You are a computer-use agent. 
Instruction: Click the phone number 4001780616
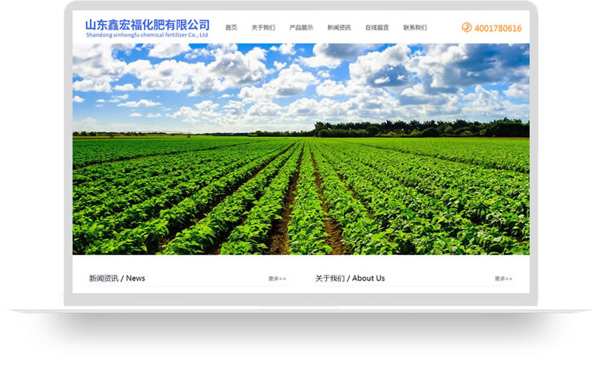click(x=498, y=29)
